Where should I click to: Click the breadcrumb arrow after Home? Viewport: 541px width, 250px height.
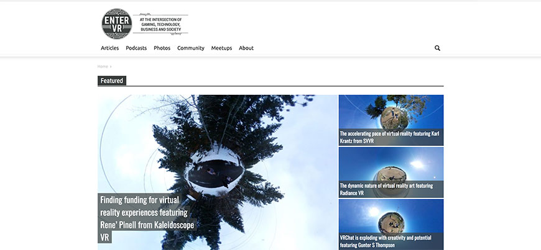point(111,66)
